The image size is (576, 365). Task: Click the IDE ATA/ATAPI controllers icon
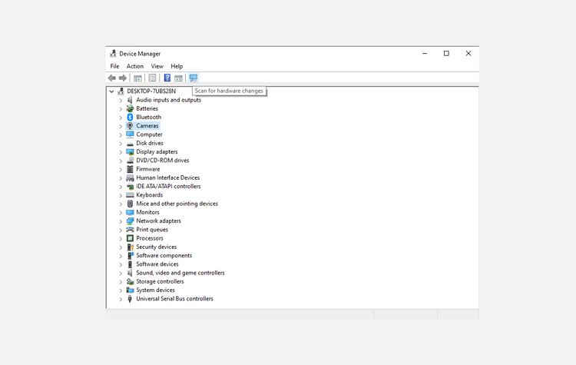click(130, 187)
